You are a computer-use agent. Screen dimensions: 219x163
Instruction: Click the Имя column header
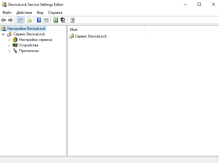(x=107, y=30)
